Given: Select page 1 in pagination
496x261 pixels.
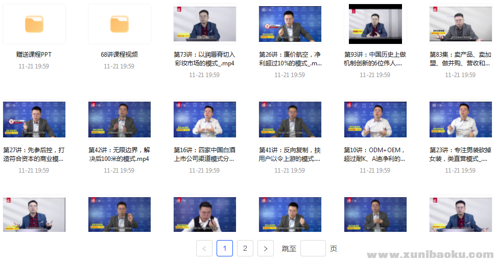Looking at the screenshot, I should (225, 249).
